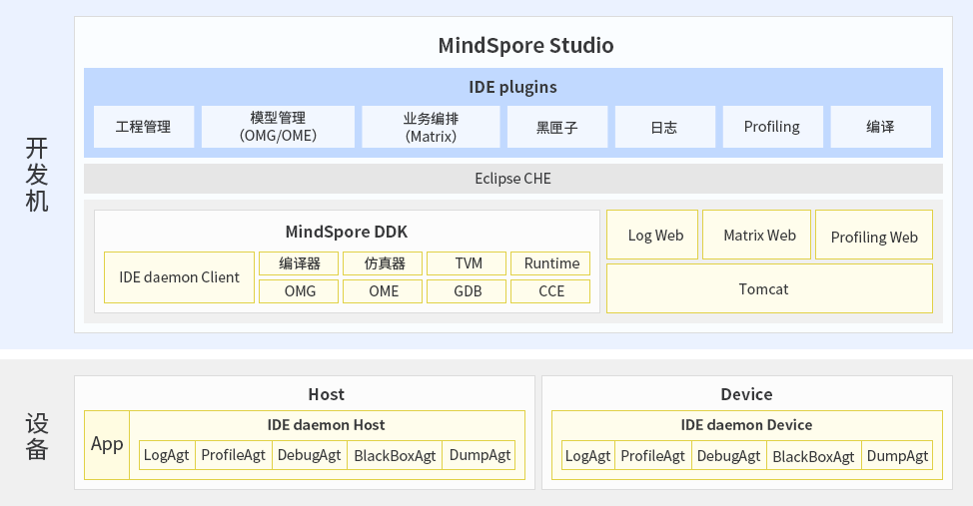The height and width of the screenshot is (506, 973).
Task: Click the 设备 side label
Action: tap(37, 436)
